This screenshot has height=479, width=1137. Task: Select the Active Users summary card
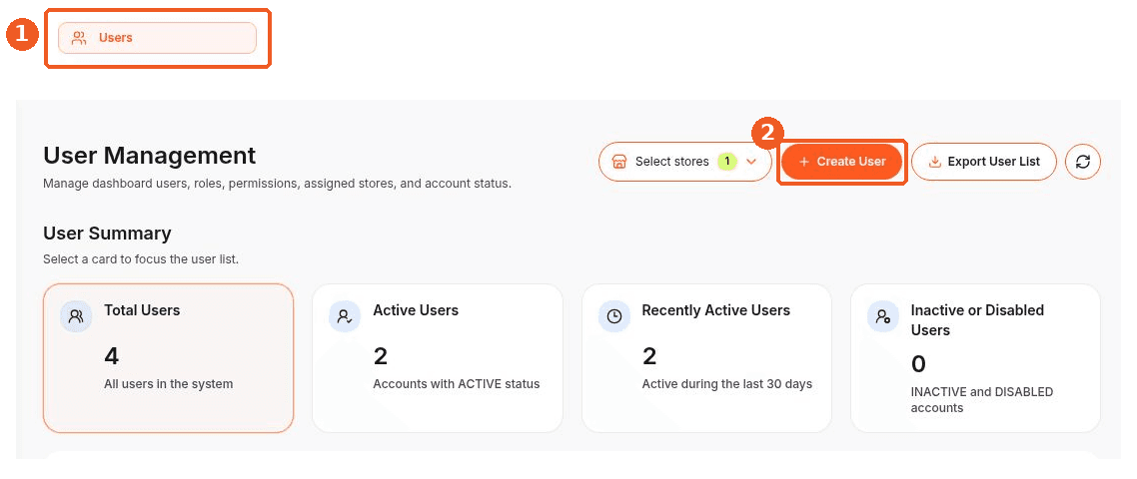click(x=438, y=358)
